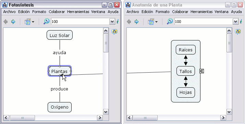Click zoom value field showing 100 in Fotosíntesis

[81, 22]
